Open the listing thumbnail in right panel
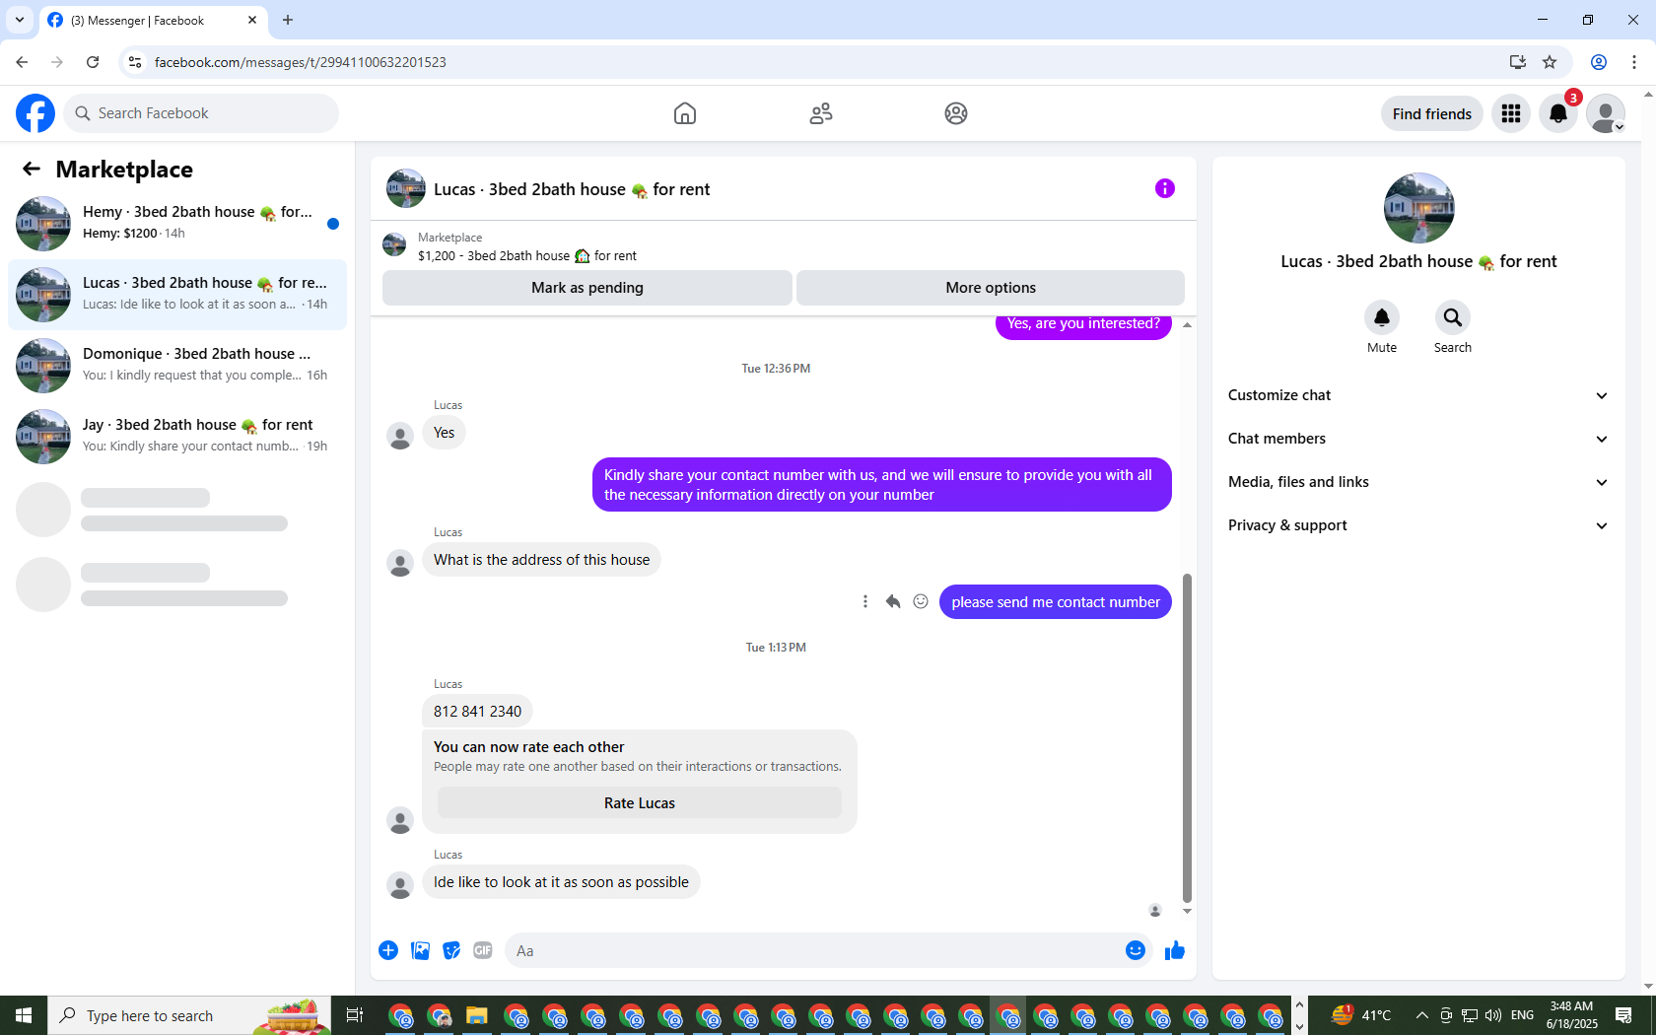 click(1419, 208)
